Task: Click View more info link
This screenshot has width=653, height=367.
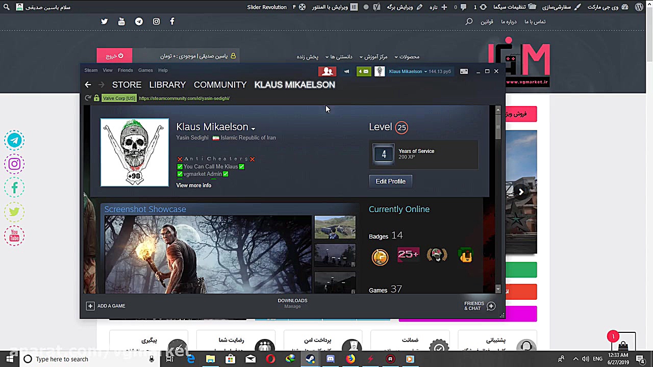Action: [194, 186]
